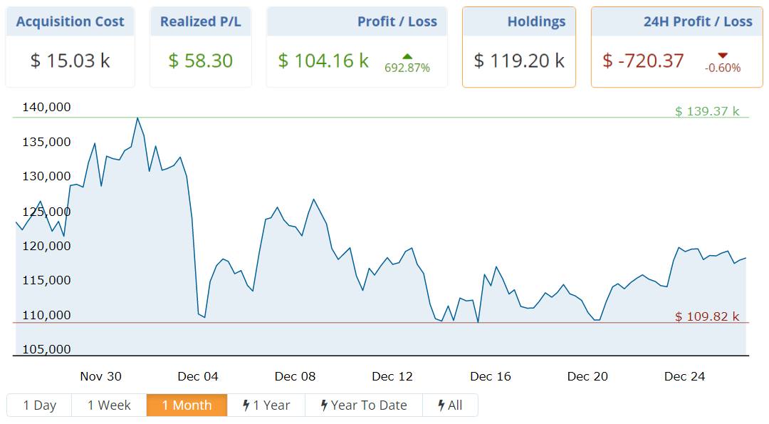769x424 pixels.
Task: Click the lightning bolt icon on 1 Year
Action: click(246, 405)
